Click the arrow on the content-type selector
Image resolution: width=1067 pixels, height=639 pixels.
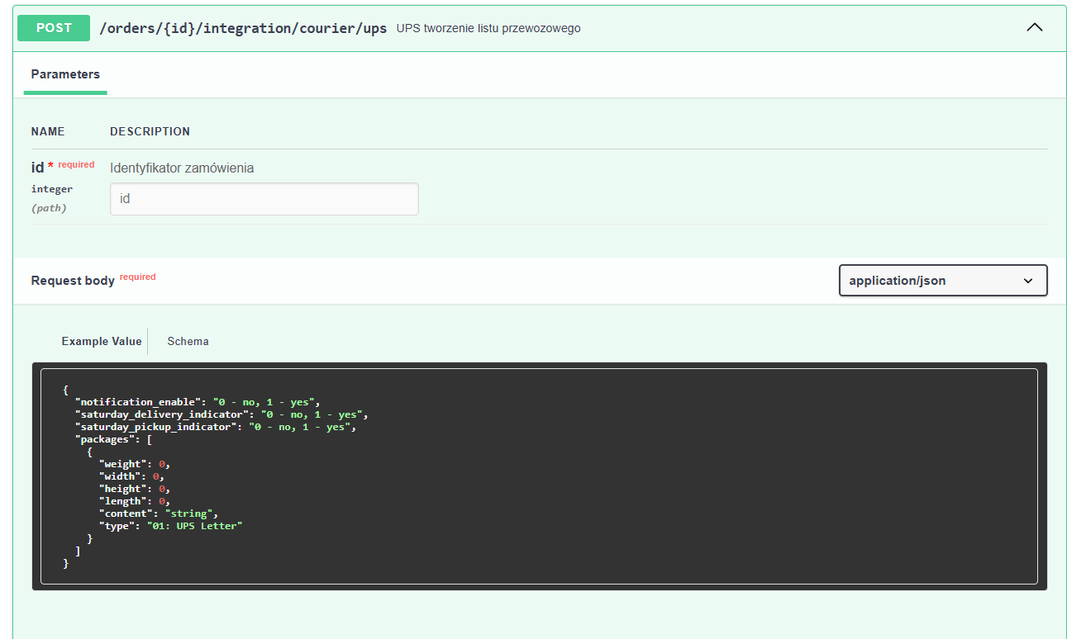tap(1028, 281)
